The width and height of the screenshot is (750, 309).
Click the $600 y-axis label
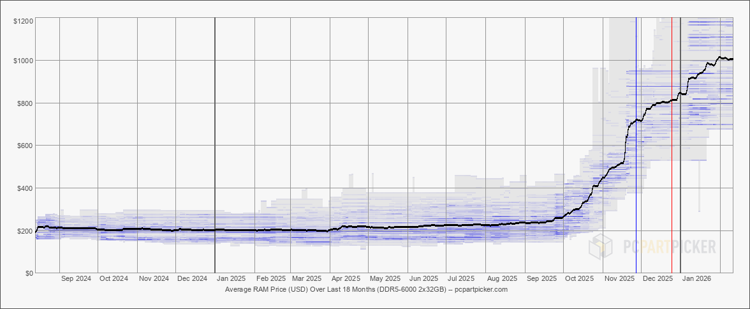[24, 146]
